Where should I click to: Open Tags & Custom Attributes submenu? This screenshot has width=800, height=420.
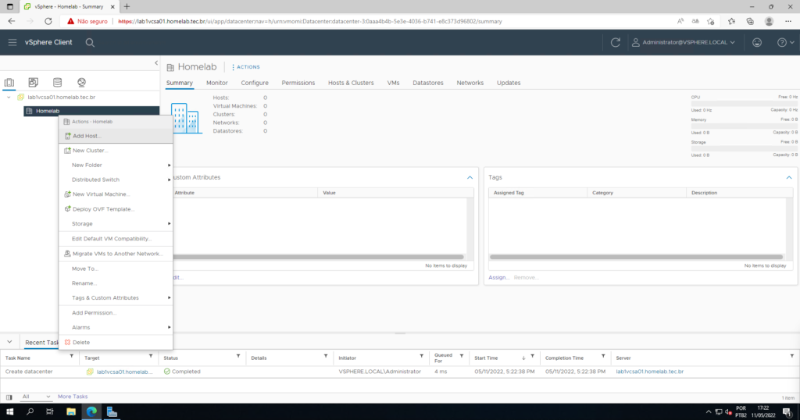pos(116,297)
